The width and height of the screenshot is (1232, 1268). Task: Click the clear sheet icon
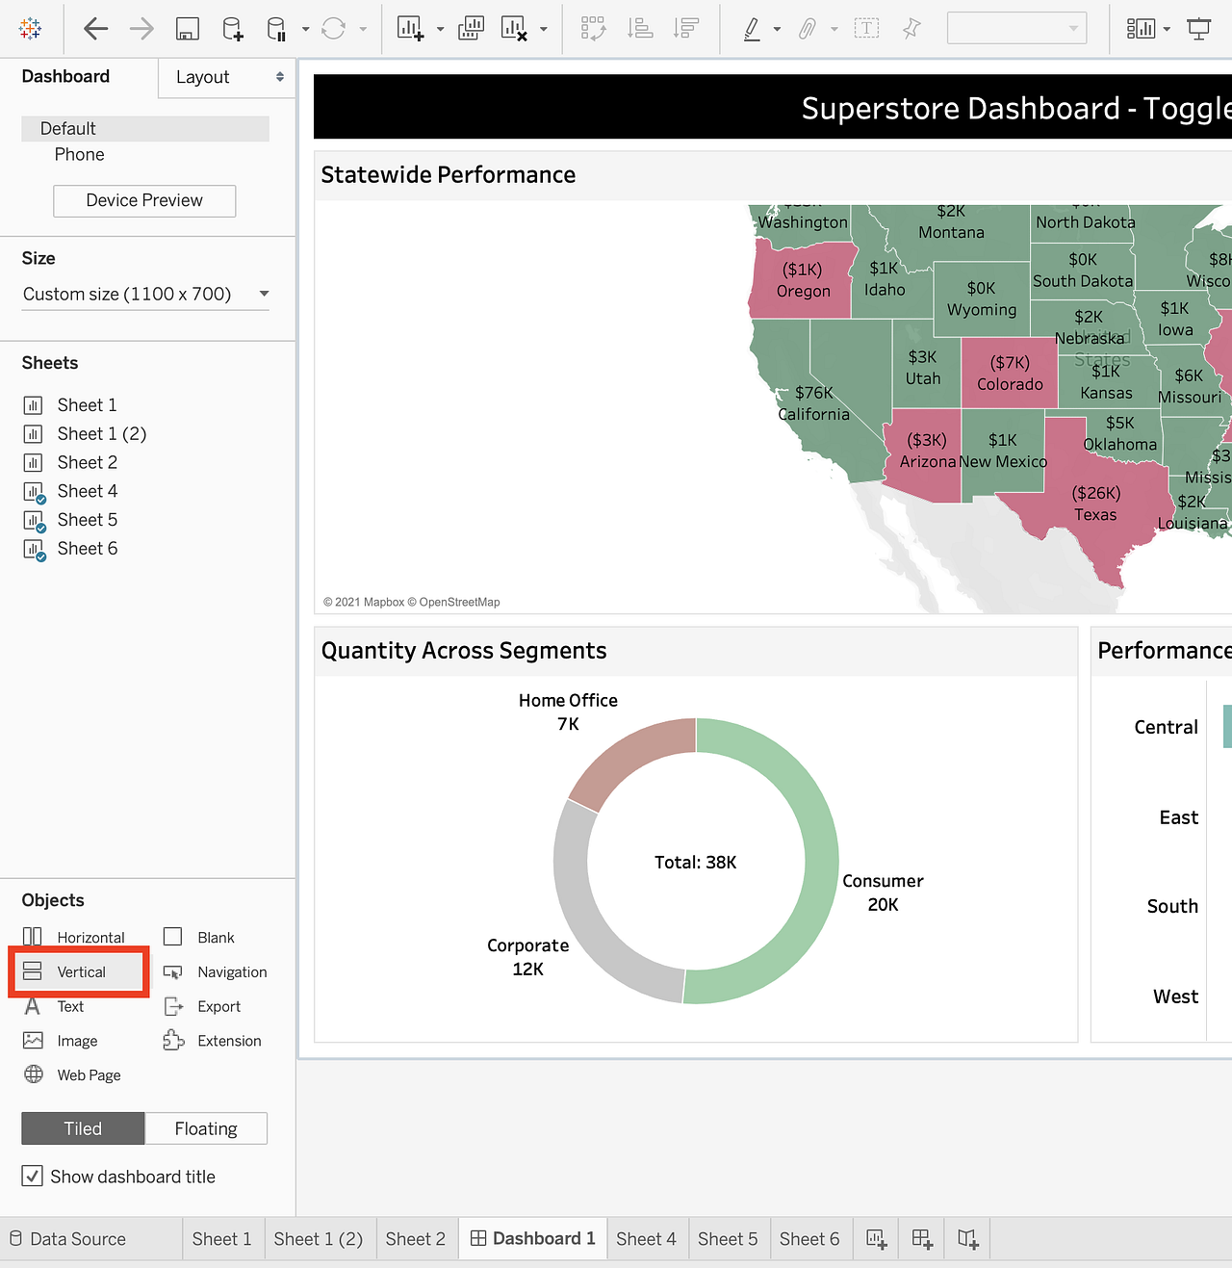coord(515,29)
